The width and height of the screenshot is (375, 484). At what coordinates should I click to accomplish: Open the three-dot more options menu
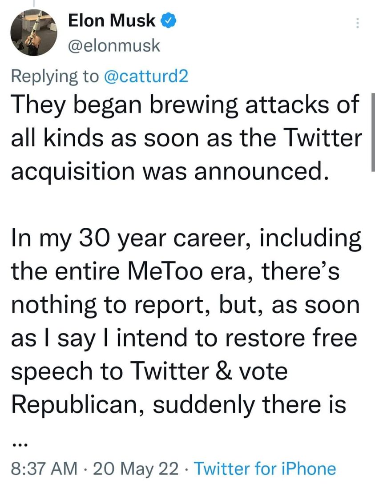(x=357, y=24)
